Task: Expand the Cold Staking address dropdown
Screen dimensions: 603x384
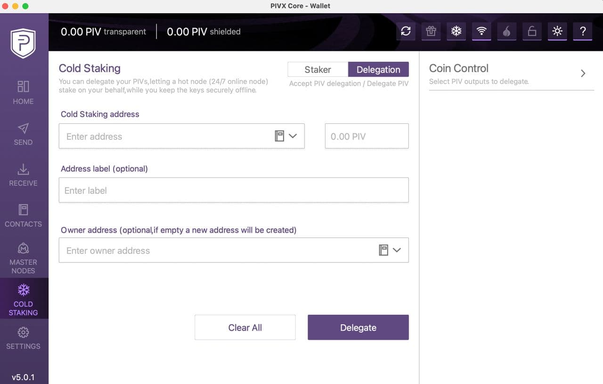Action: tap(293, 136)
